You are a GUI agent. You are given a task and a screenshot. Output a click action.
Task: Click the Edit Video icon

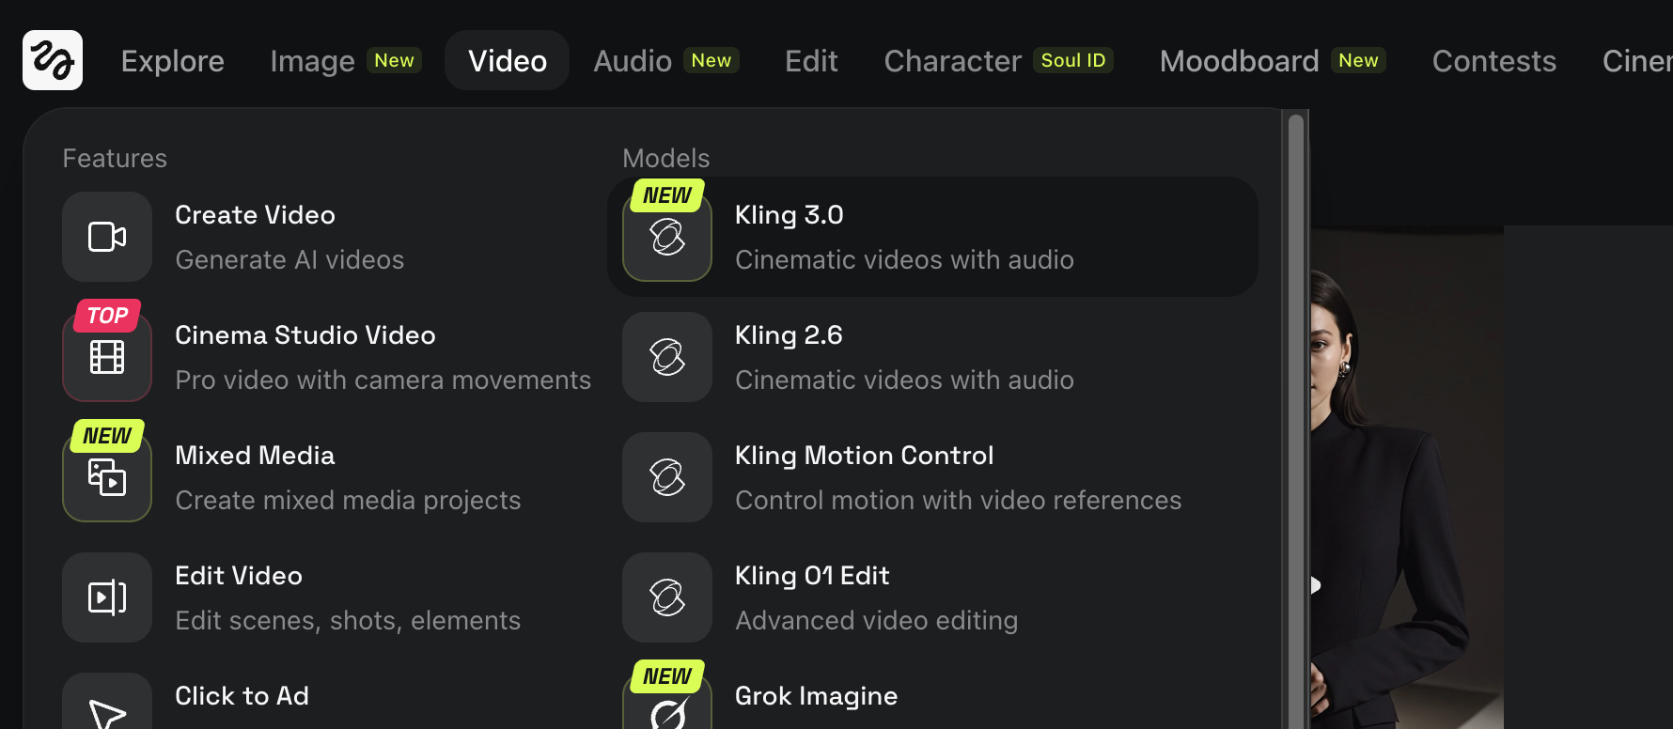pyautogui.click(x=107, y=597)
